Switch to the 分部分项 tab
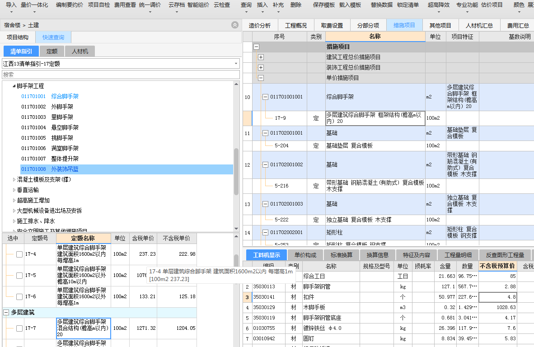 click(368, 26)
